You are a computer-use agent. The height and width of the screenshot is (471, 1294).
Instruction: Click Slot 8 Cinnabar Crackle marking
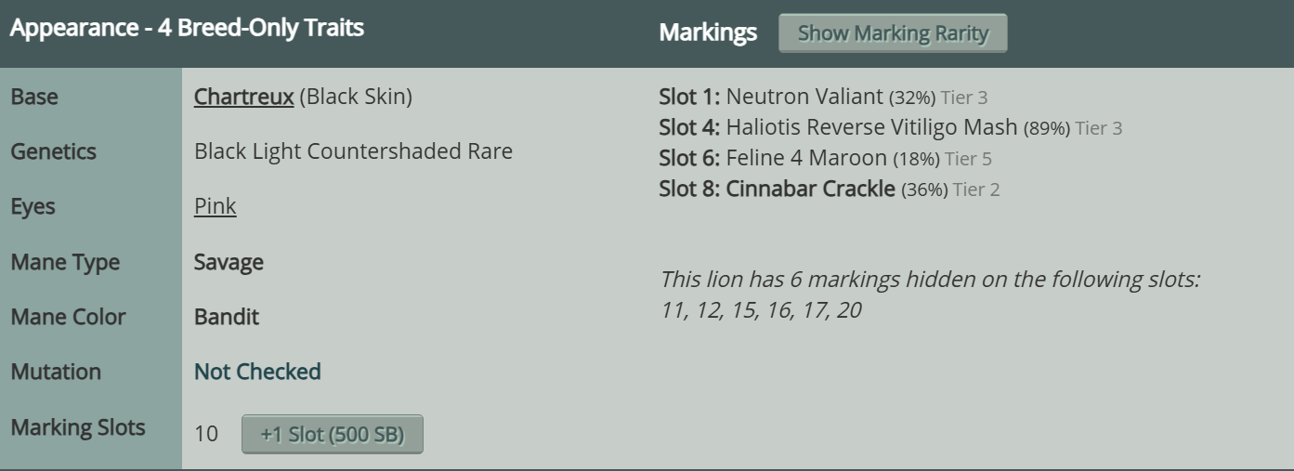tap(829, 190)
